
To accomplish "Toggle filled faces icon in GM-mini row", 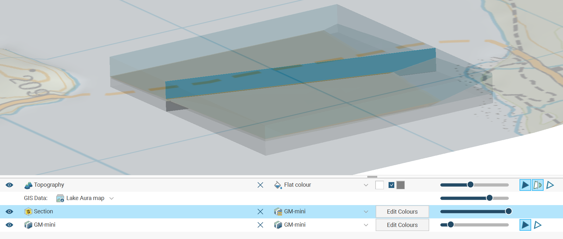I will coord(525,225).
